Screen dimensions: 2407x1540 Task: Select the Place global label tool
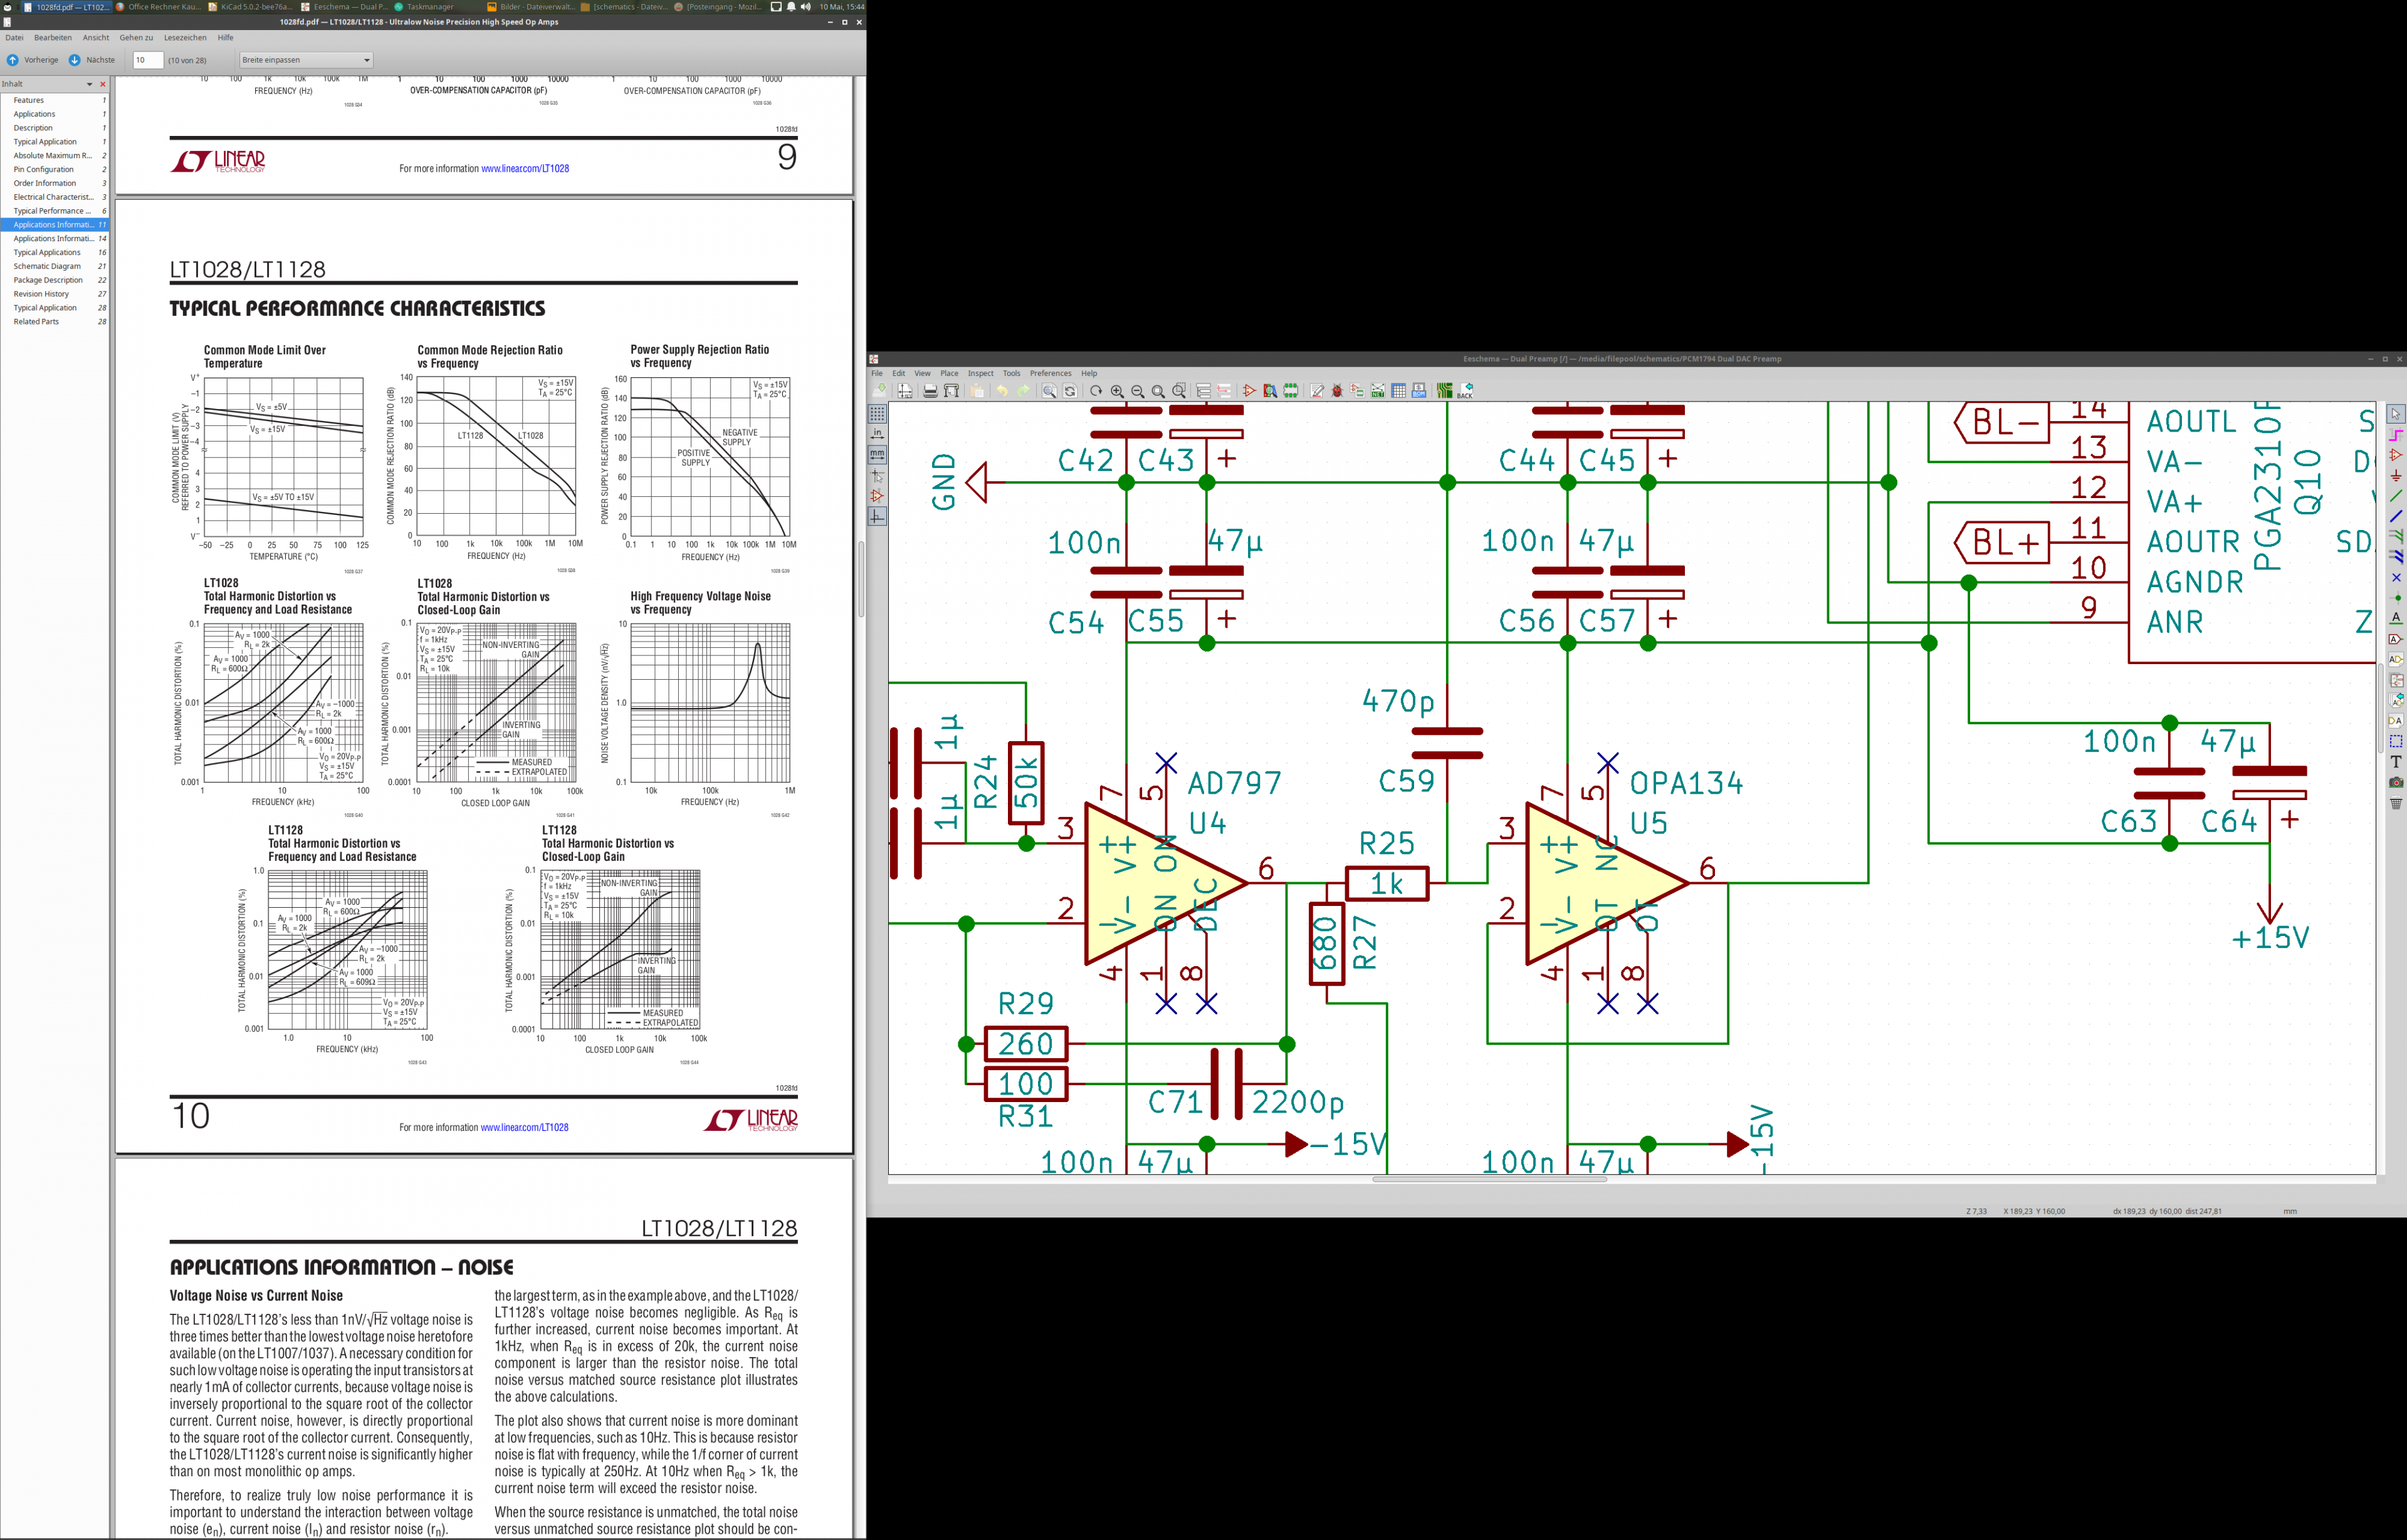click(2396, 639)
